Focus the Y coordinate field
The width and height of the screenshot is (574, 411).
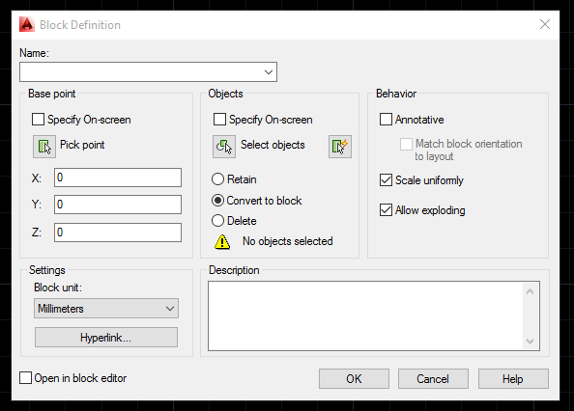point(118,205)
